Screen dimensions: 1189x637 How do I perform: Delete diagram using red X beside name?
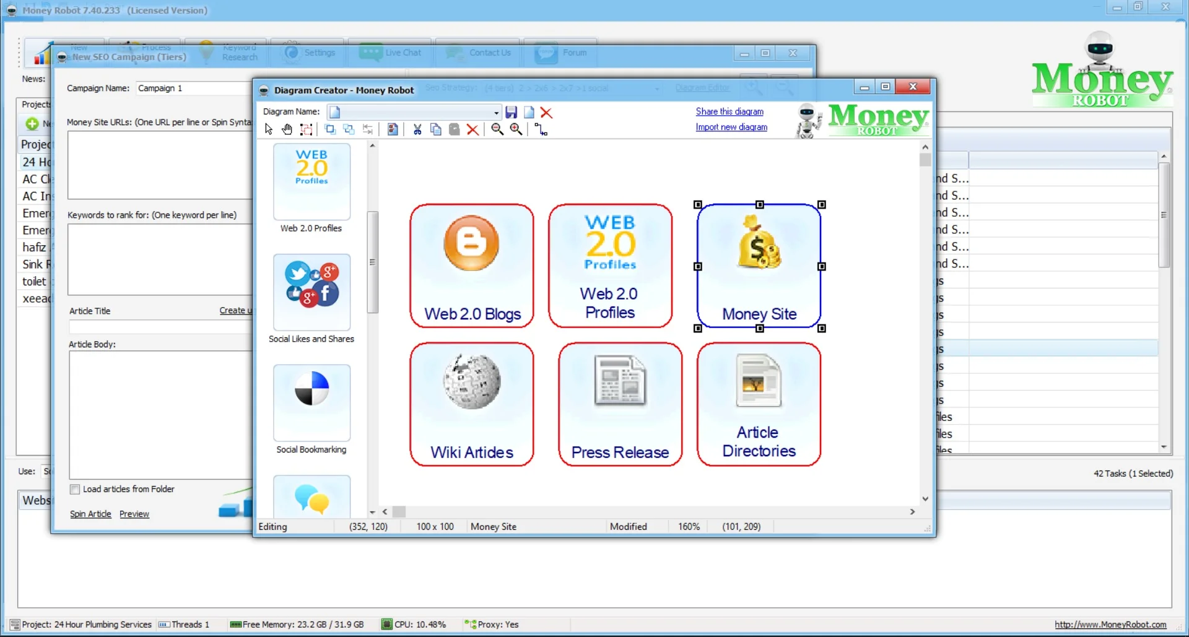[546, 112]
